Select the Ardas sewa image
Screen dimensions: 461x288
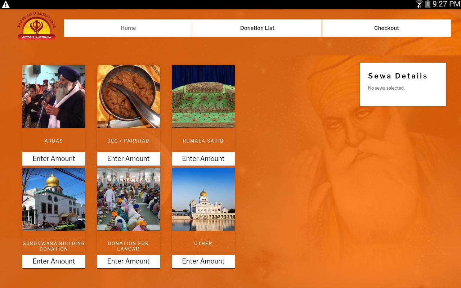(x=54, y=96)
